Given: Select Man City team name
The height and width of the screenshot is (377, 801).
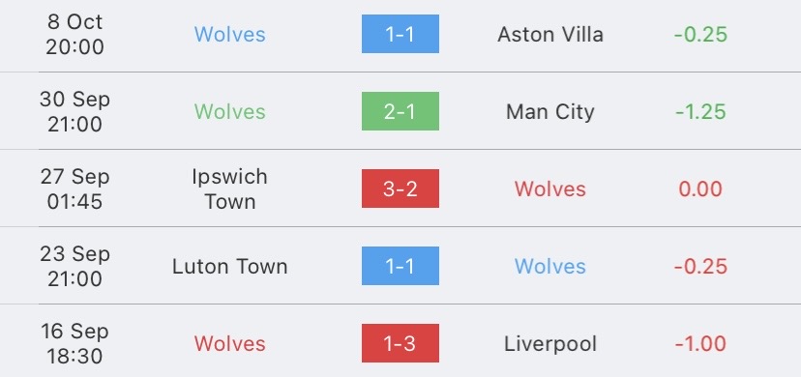Looking at the screenshot, I should point(550,112).
